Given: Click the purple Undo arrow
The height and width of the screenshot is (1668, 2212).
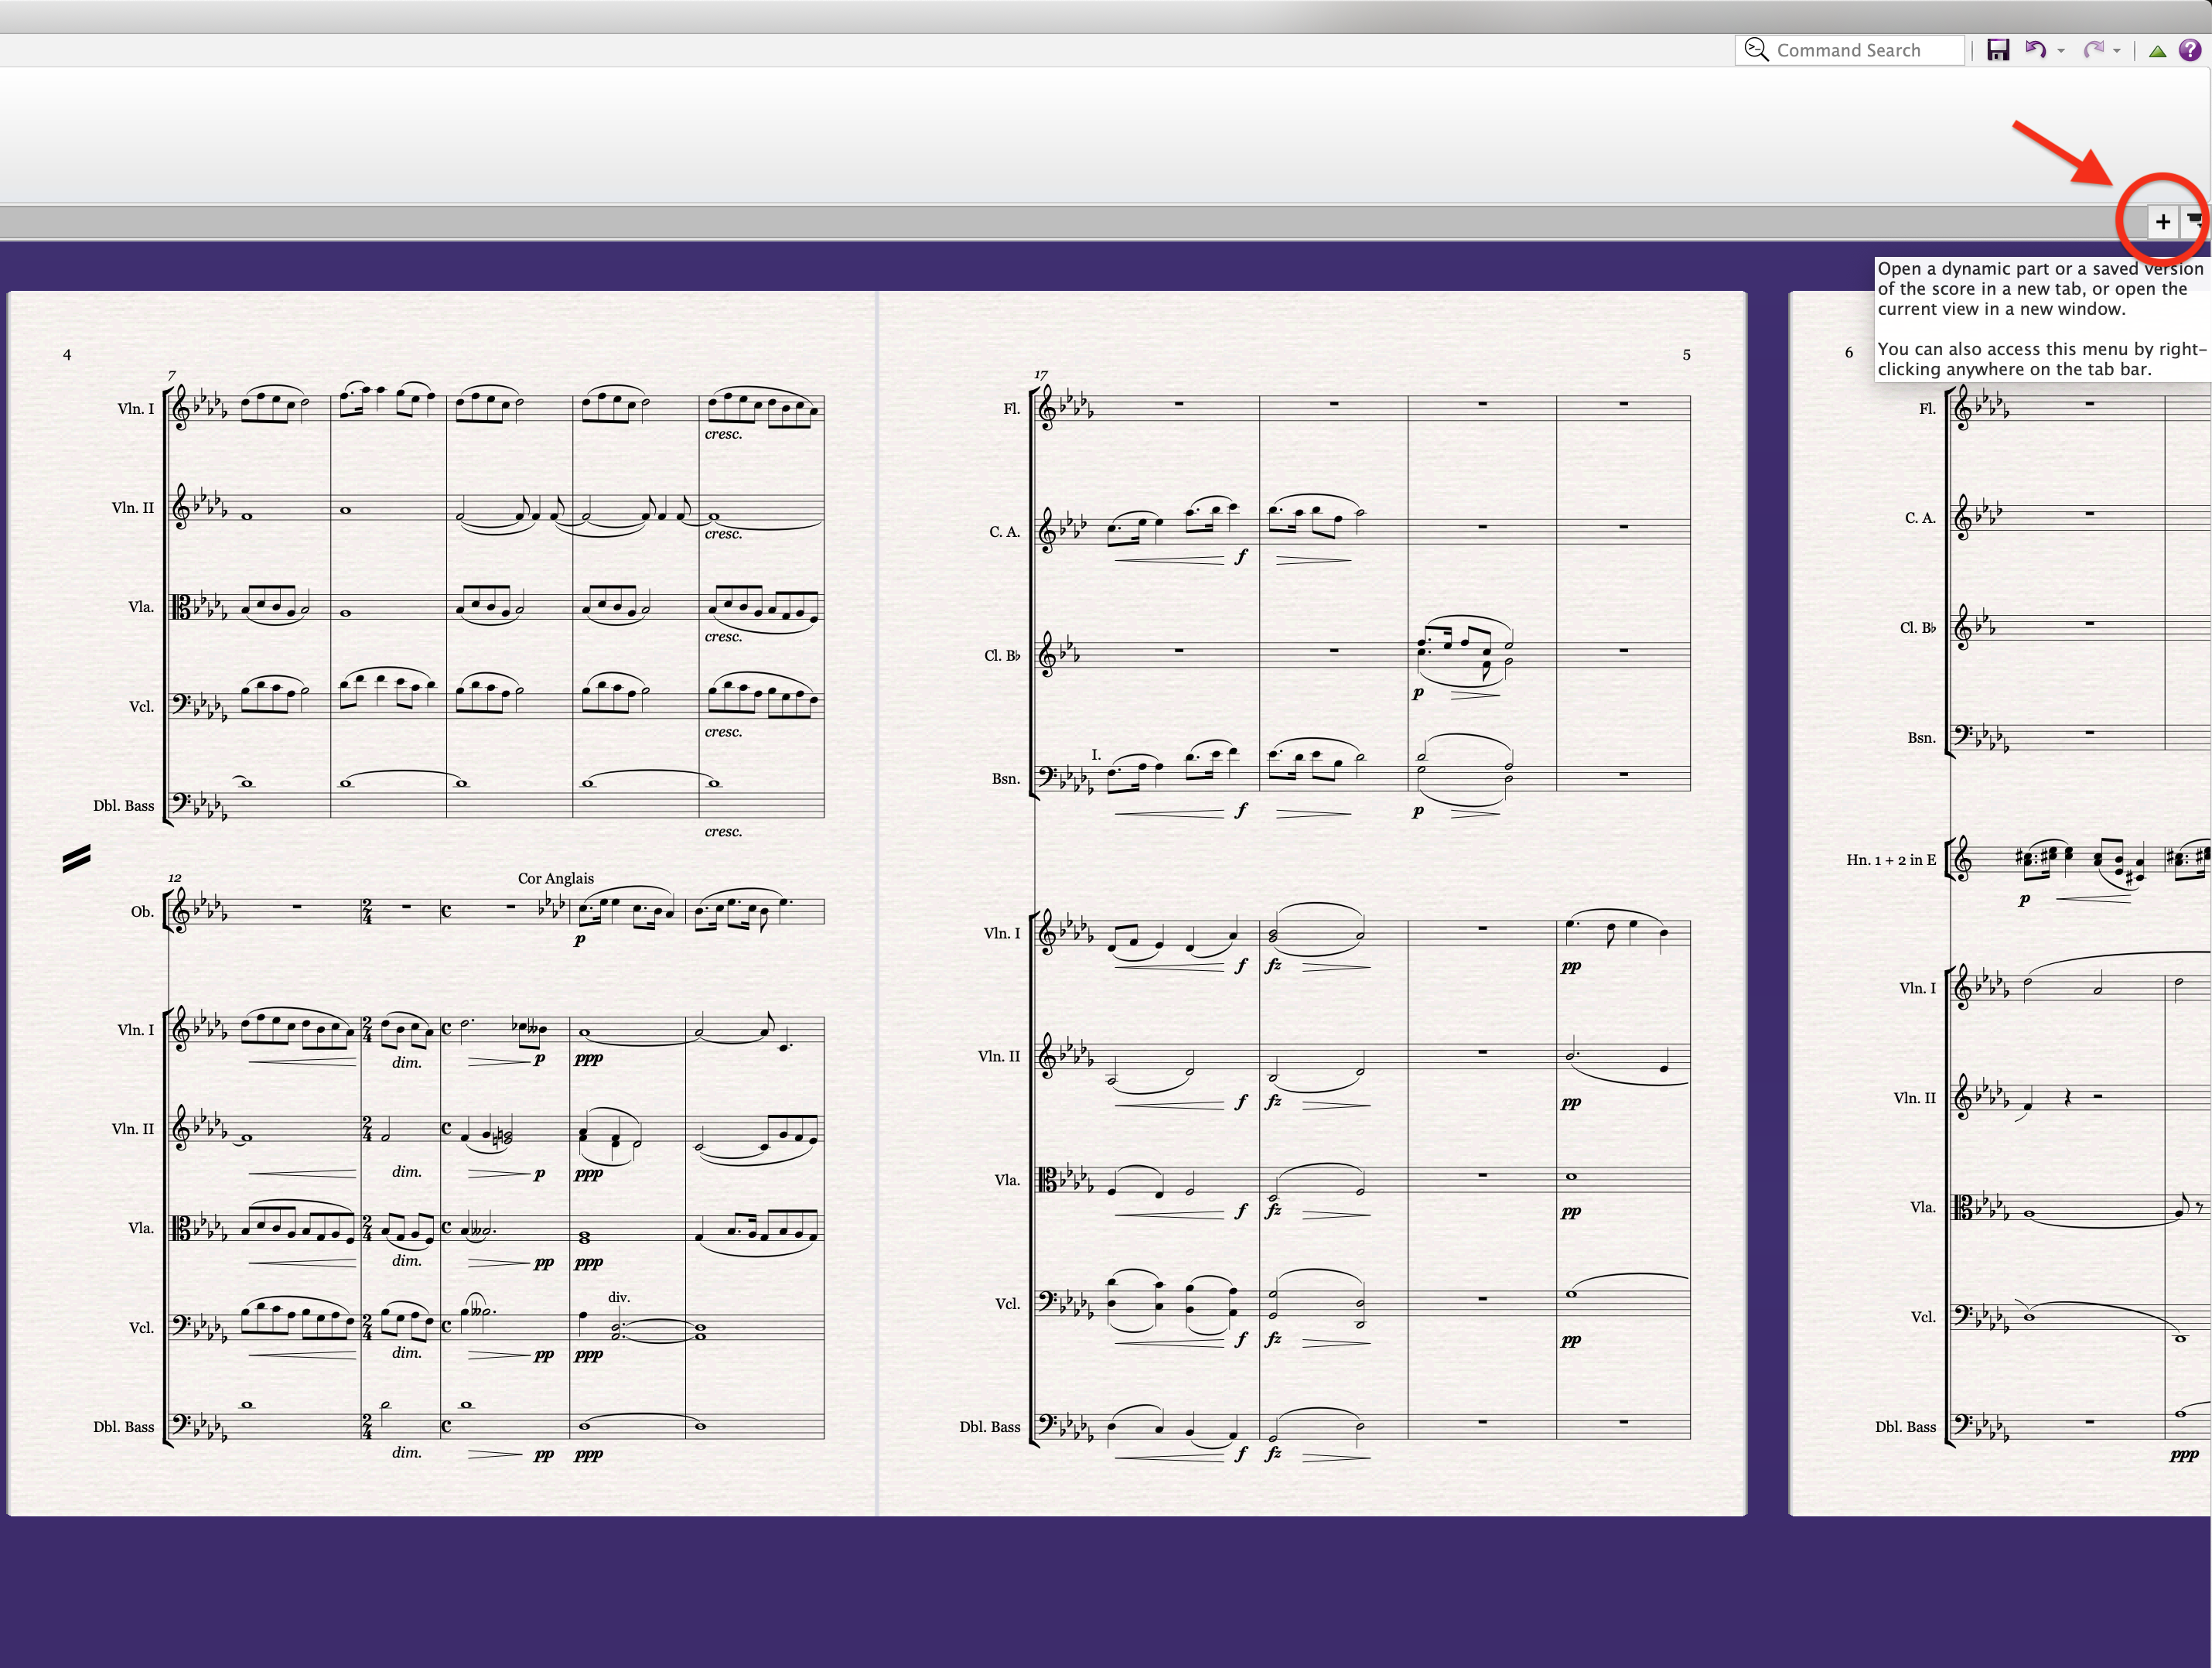Looking at the screenshot, I should pos(2034,50).
